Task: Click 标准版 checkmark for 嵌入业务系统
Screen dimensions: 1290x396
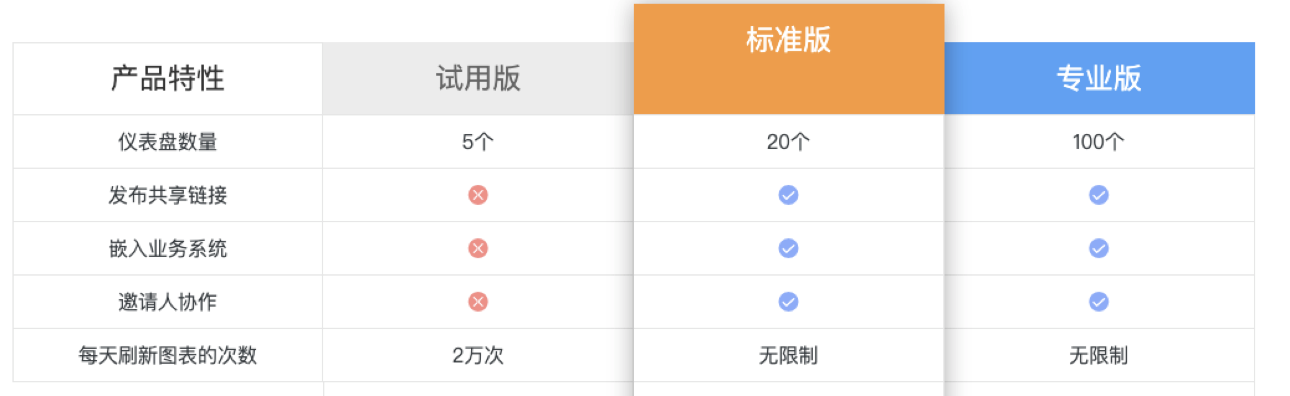Action: pyautogui.click(x=788, y=248)
